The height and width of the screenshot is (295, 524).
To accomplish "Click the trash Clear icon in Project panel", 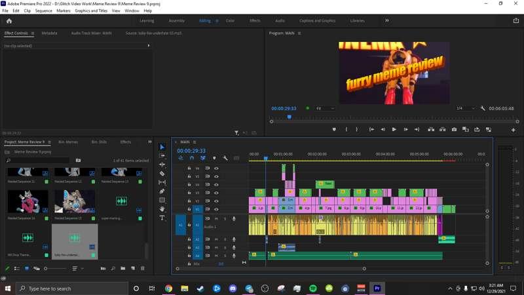I will click(143, 268).
